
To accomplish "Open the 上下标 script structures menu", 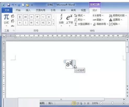I will (69, 20).
